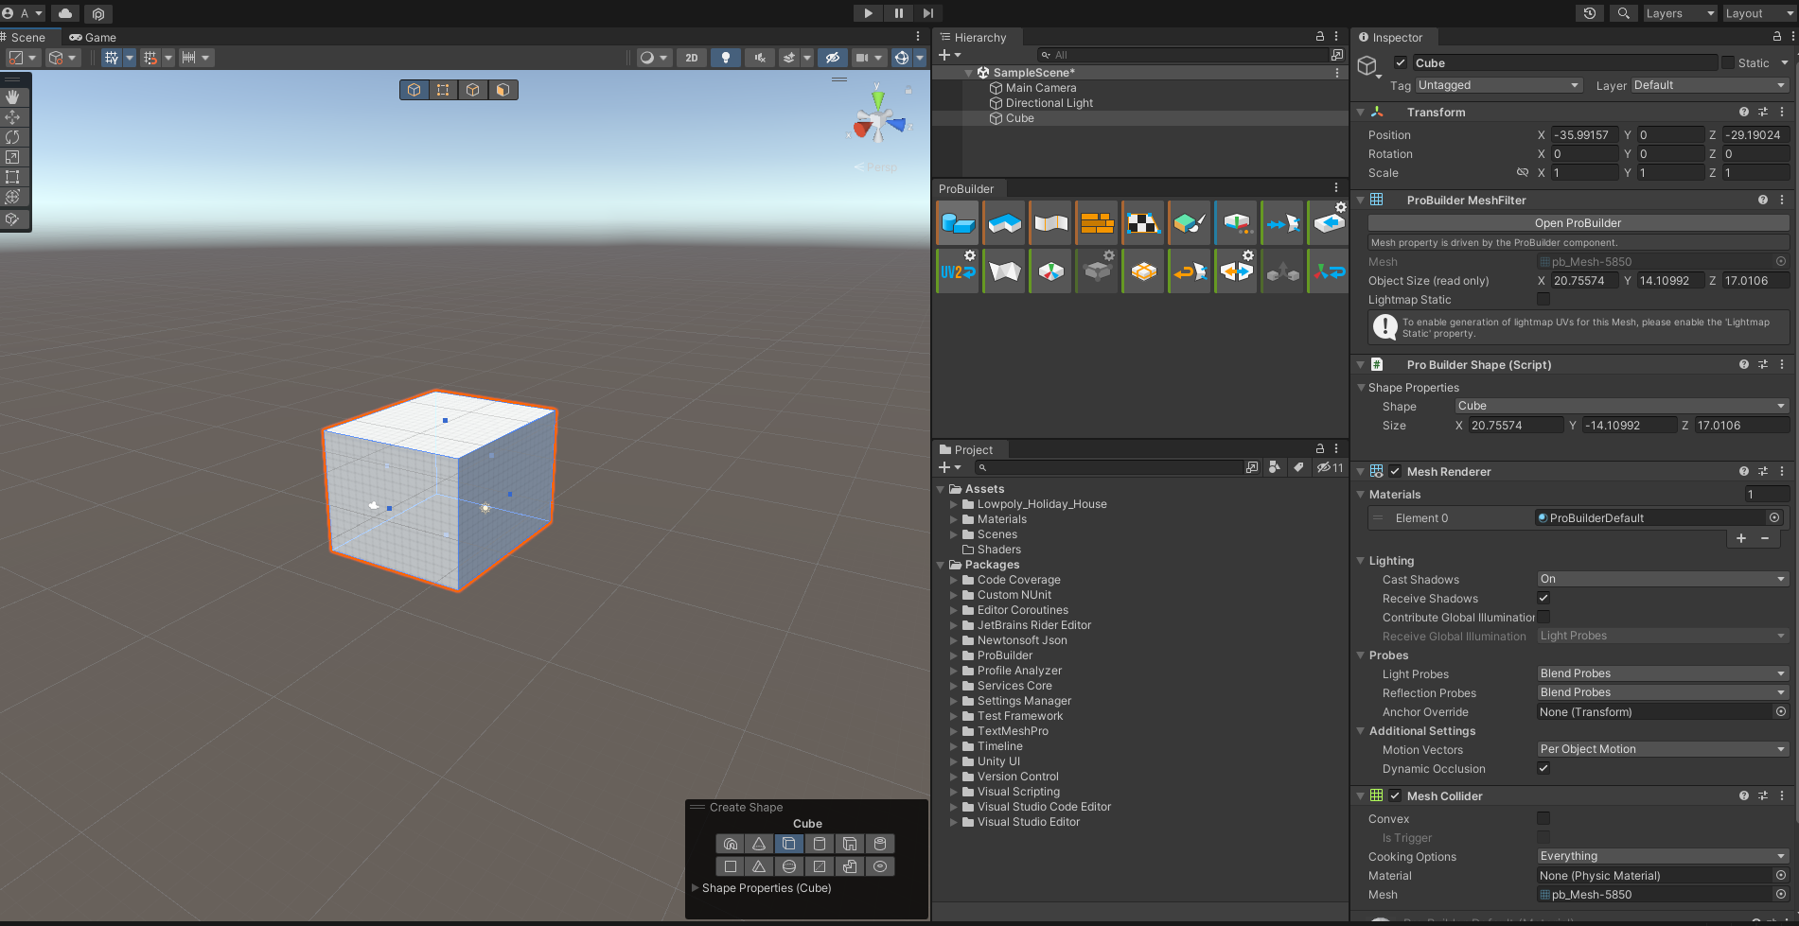The height and width of the screenshot is (926, 1799).
Task: Toggle the 2D view button
Action: (x=692, y=58)
